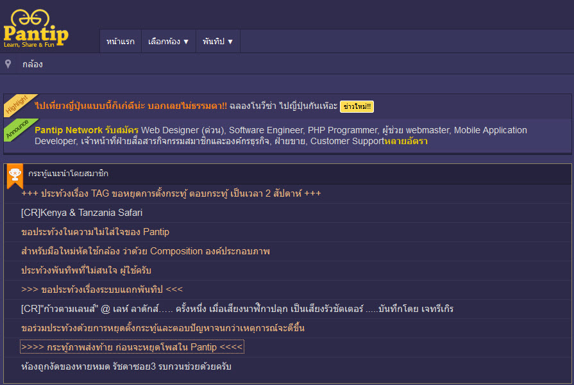
Task: Open the ประท้วงพันทิพที่ไม่สนใจ ผู้ใช้ครับ topic
Action: coord(86,270)
